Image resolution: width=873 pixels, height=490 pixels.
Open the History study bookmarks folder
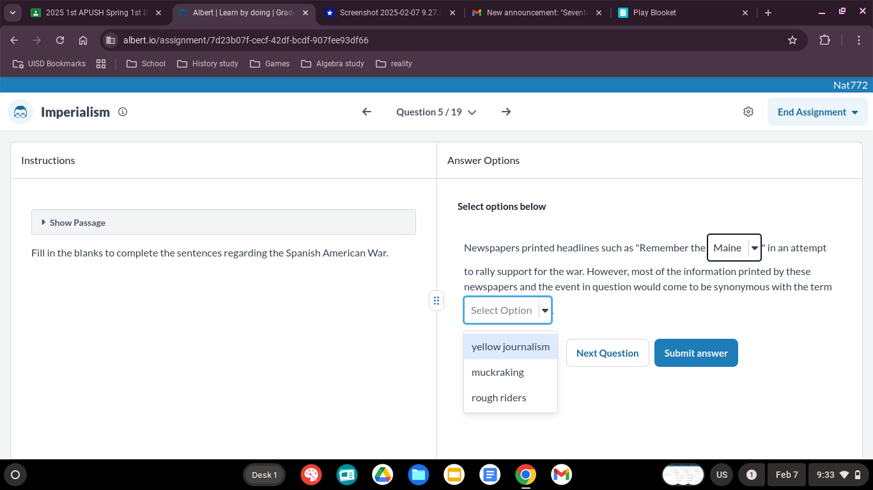207,64
